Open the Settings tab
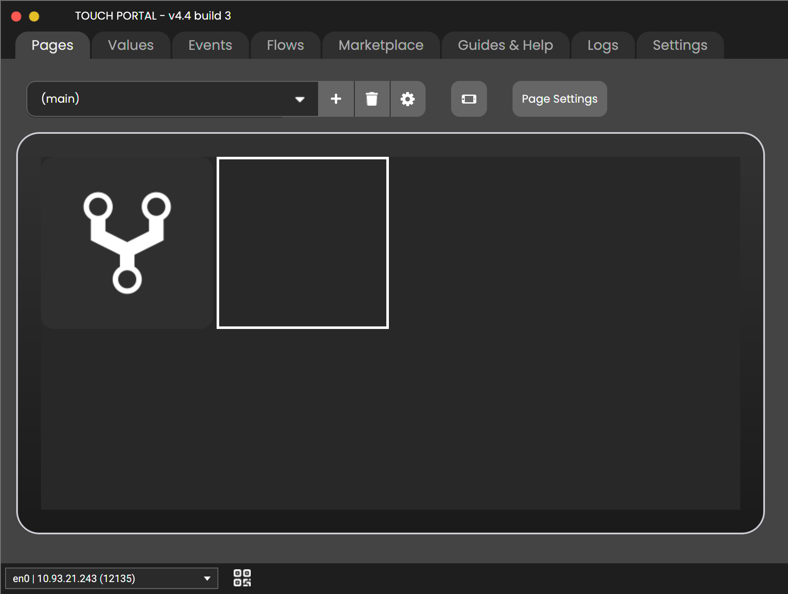The height and width of the screenshot is (594, 788). click(680, 45)
